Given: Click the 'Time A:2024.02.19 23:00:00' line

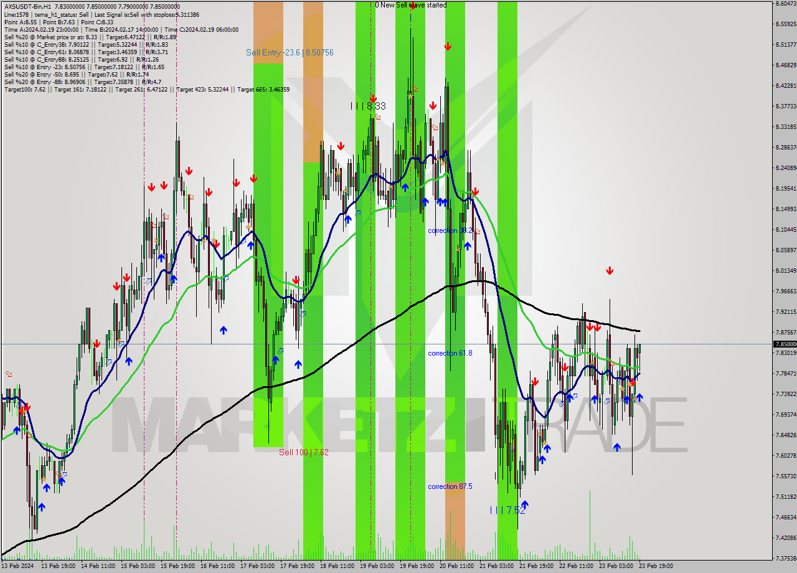Looking at the screenshot, I should [121, 29].
